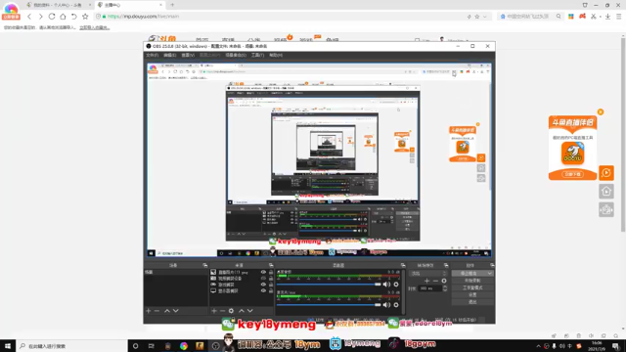Open OBS Help menu

(x=276, y=55)
